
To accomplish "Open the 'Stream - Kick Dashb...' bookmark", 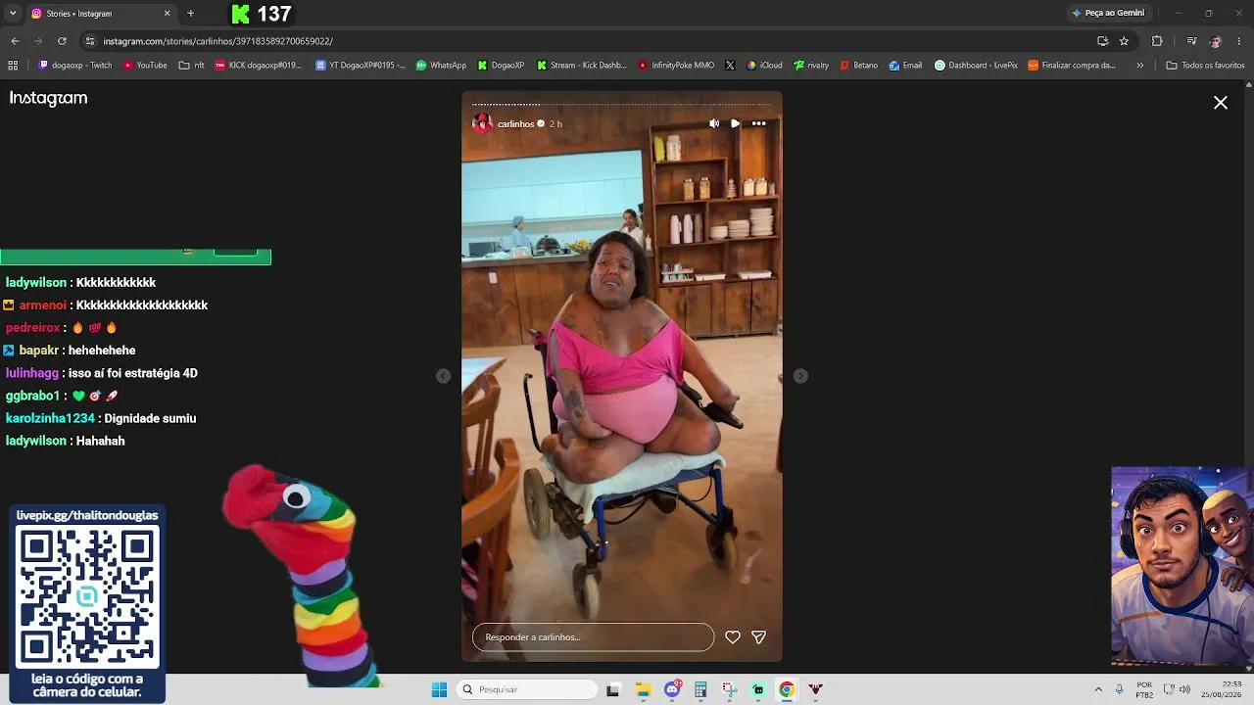I will coord(581,66).
